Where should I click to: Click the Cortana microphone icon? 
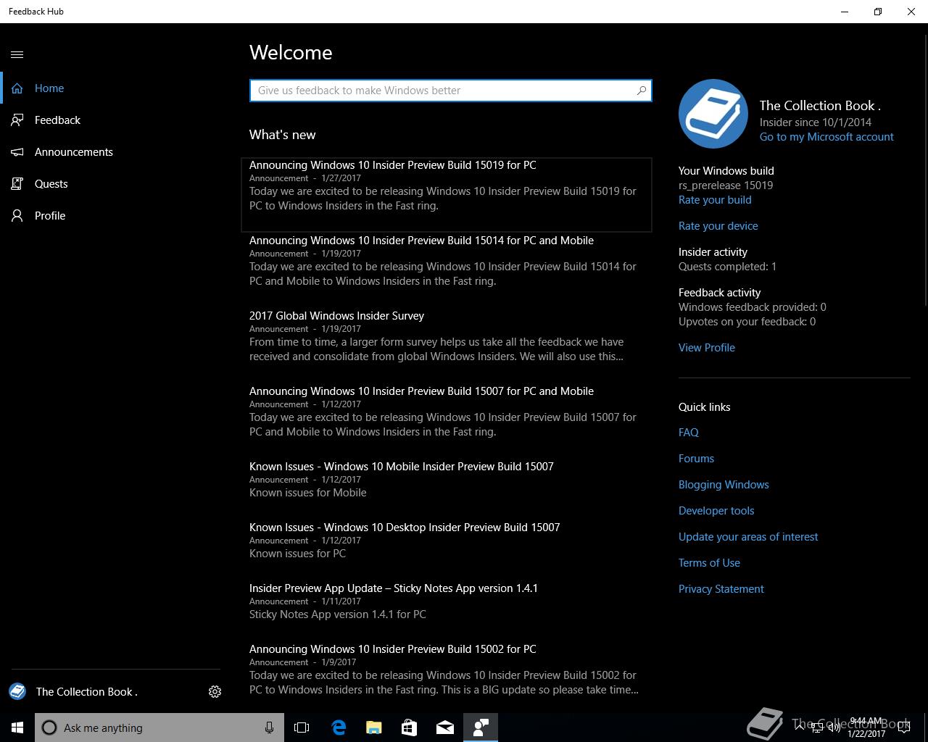269,728
